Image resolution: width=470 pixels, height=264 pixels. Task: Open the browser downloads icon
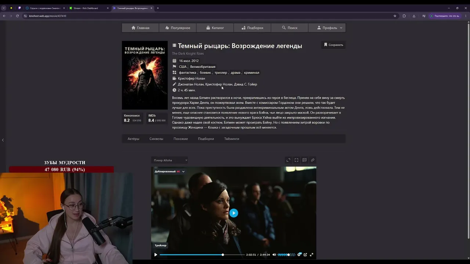tap(414, 16)
